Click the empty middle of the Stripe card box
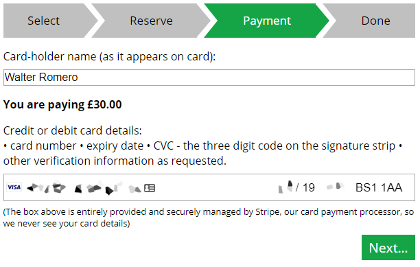 [x=214, y=187]
